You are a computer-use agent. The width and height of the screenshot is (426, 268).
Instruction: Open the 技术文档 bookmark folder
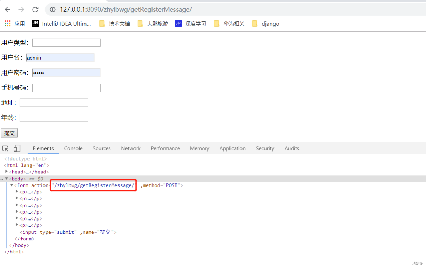[x=115, y=24]
